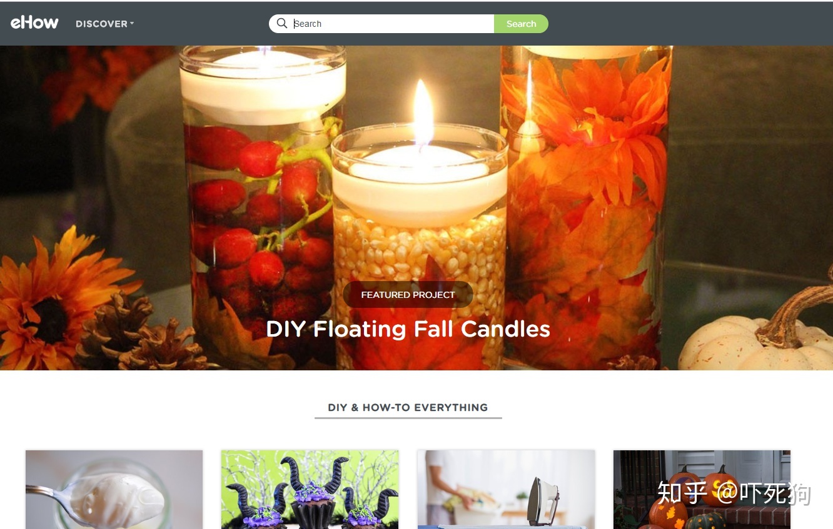The height and width of the screenshot is (529, 833).
Task: Open the ironing board article thumbnail
Action: [x=506, y=490]
